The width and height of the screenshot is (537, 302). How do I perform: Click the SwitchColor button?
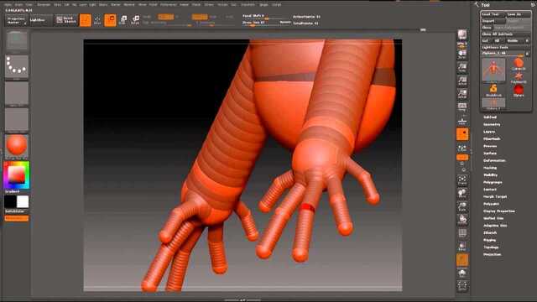click(x=17, y=211)
